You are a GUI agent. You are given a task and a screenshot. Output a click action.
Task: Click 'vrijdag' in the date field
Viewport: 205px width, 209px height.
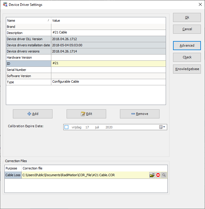click(x=77, y=127)
